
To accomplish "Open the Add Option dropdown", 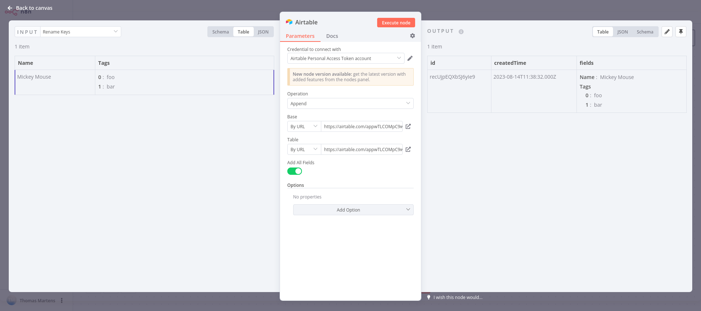I will (353, 210).
